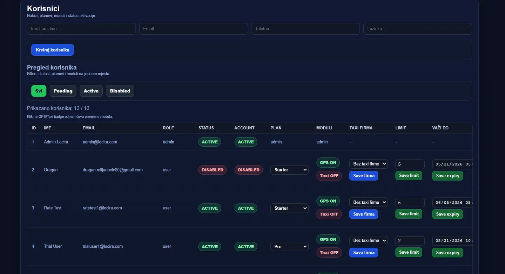Save limit for Dragan
505x274 pixels.
coord(409,175)
